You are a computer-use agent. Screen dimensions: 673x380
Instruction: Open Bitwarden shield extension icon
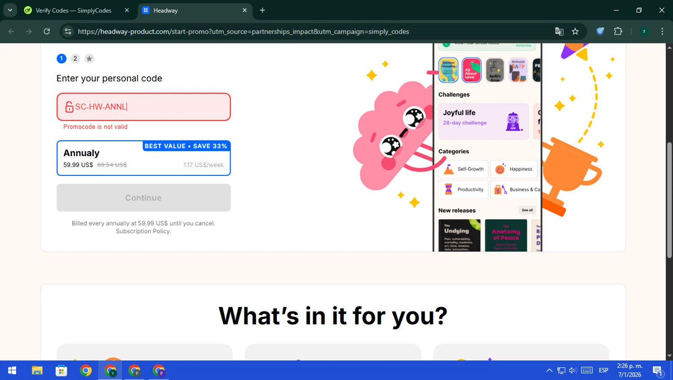coord(600,31)
